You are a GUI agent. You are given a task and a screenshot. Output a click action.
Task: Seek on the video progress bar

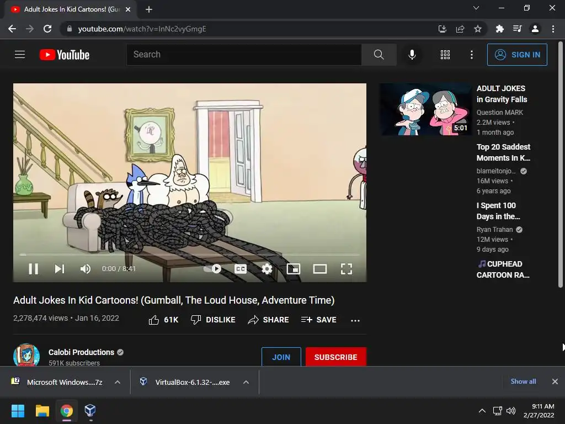pos(190,255)
